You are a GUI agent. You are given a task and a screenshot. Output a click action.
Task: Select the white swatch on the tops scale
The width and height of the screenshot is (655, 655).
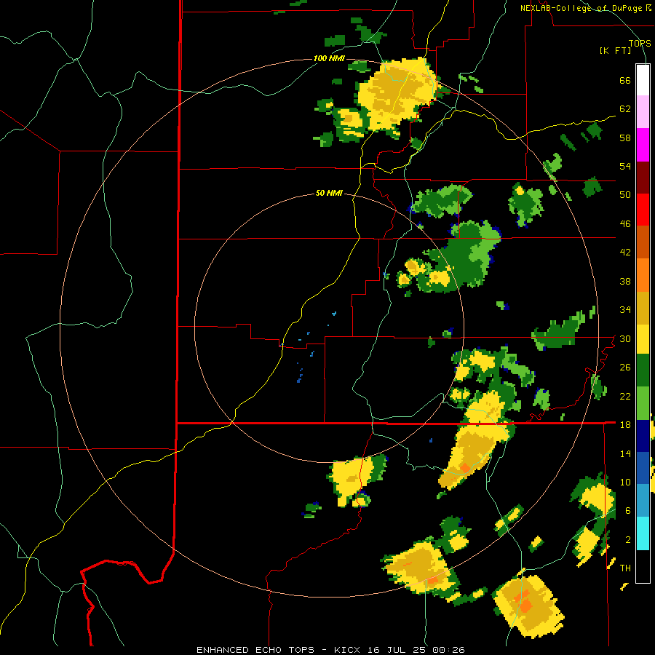(x=643, y=80)
